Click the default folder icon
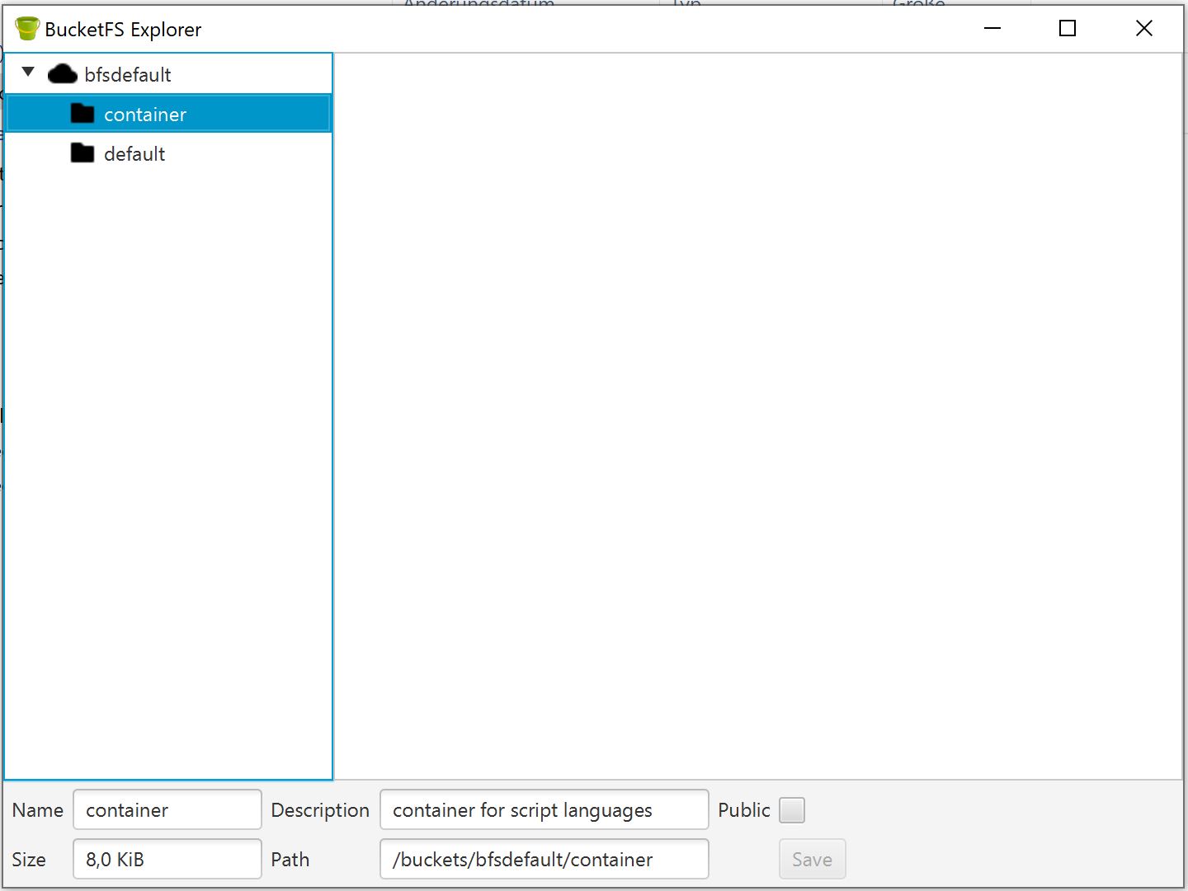This screenshot has width=1188, height=891. coord(82,153)
